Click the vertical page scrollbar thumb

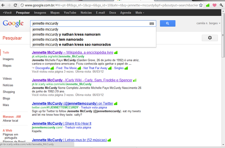coord(223,35)
